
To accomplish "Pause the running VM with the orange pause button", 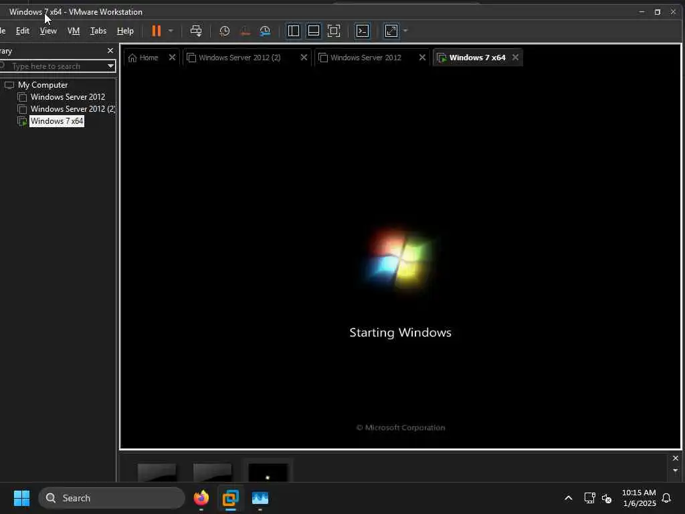I will pos(157,31).
